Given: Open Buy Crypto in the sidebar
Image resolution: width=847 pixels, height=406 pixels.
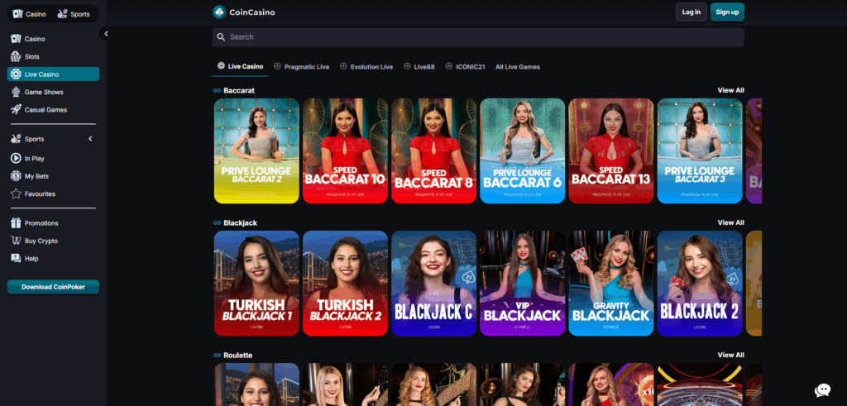Looking at the screenshot, I should tap(53, 241).
